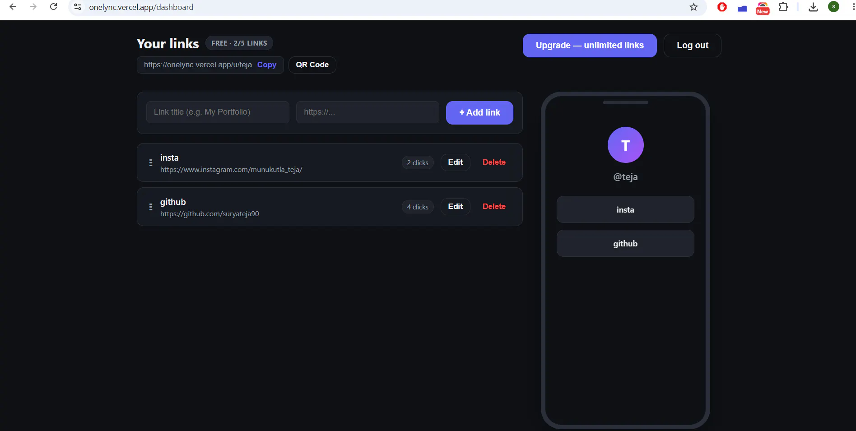The image size is (856, 431).
Task: Delete the insta link
Action: click(494, 162)
